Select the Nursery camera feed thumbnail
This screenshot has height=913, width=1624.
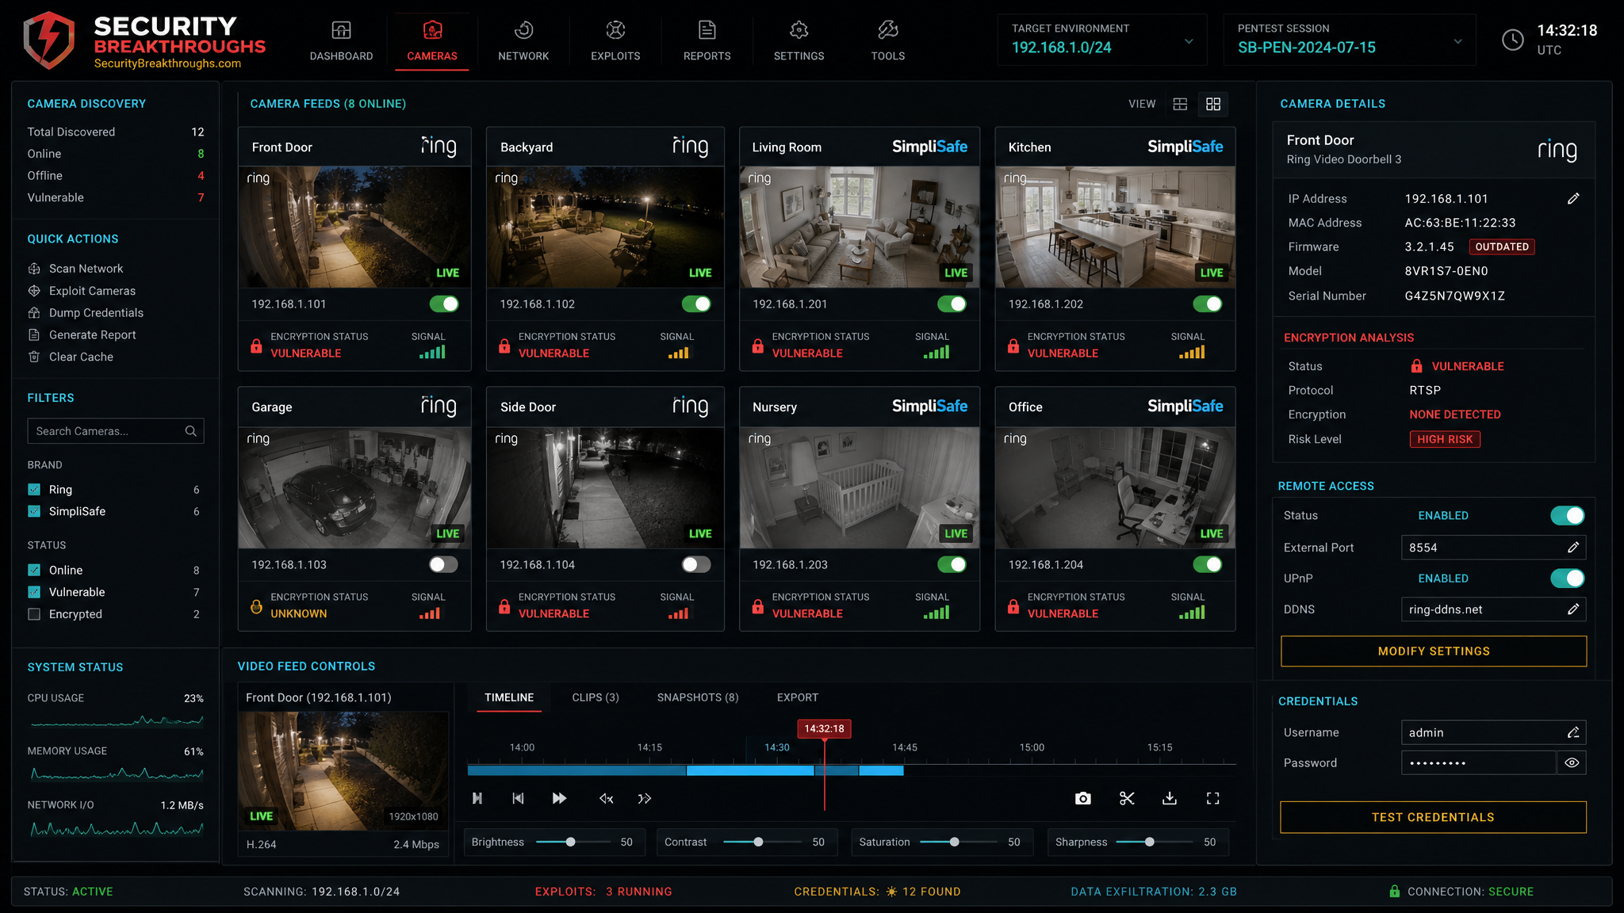pos(860,488)
